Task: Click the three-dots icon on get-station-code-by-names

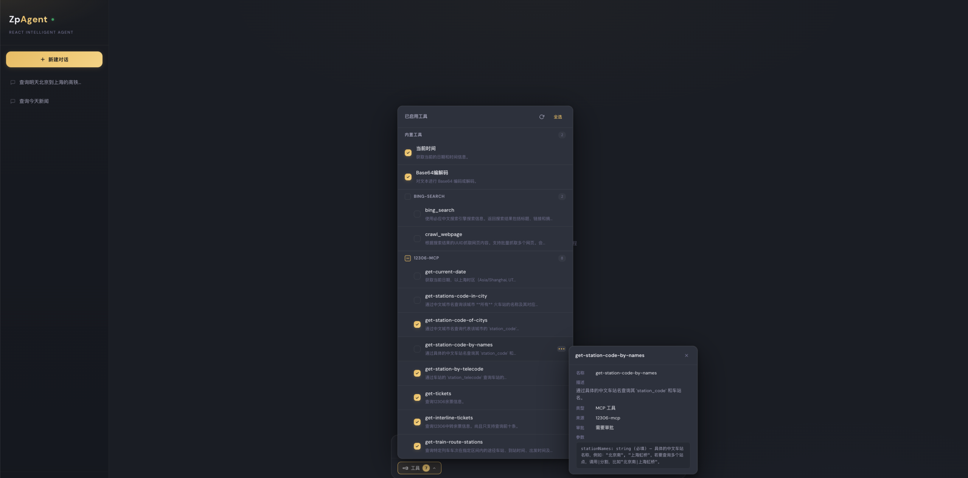Action: pos(561,349)
